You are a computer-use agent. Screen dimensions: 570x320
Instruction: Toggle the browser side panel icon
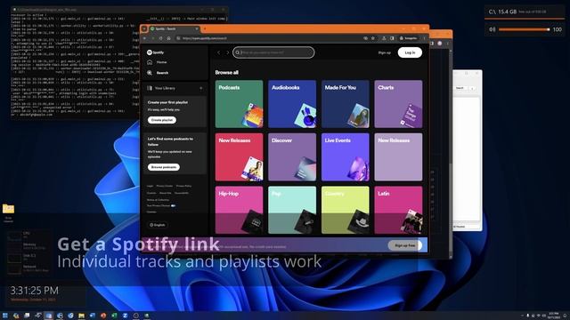click(x=392, y=38)
